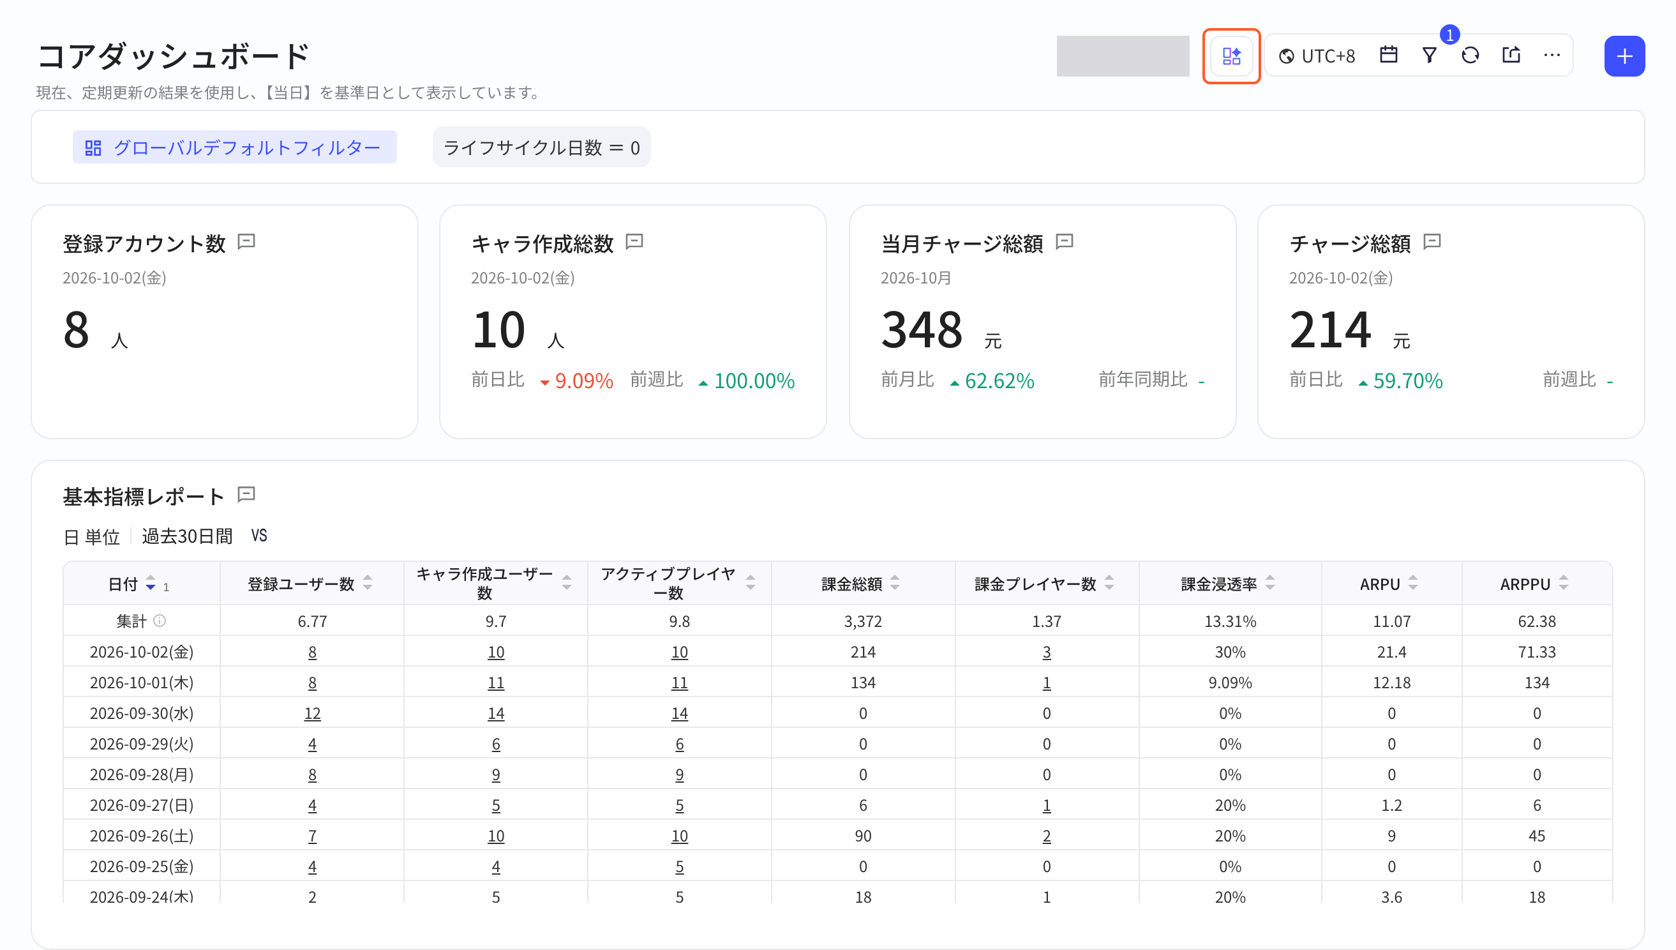Click the lifecycle days = 0 filter chip
1676x950 pixels.
pos(541,147)
